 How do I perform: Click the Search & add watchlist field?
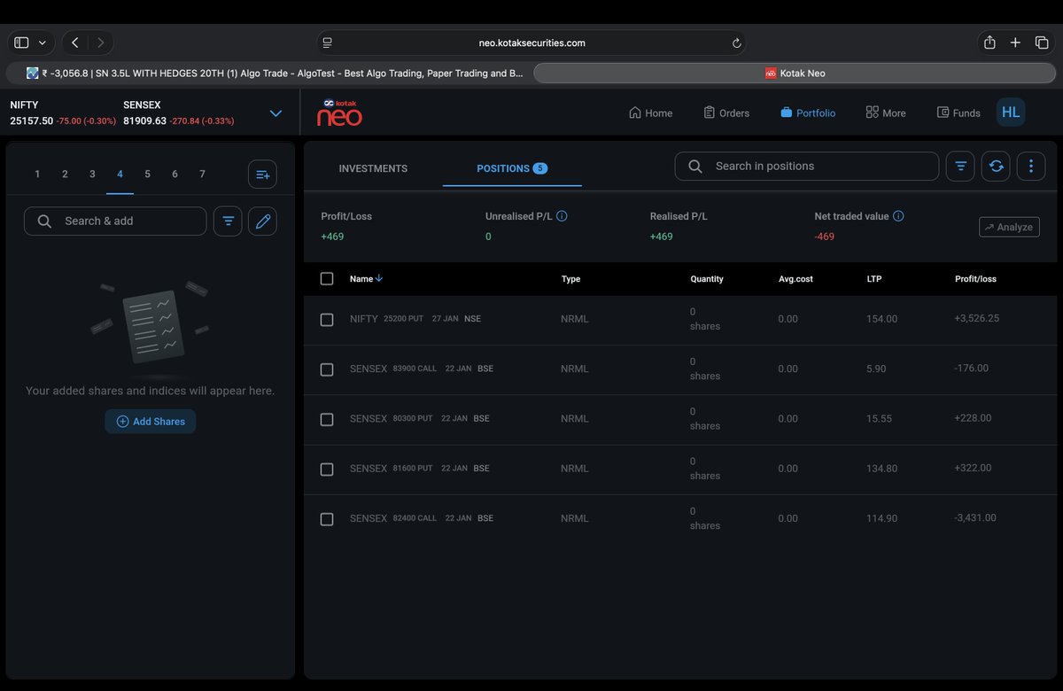(x=115, y=221)
